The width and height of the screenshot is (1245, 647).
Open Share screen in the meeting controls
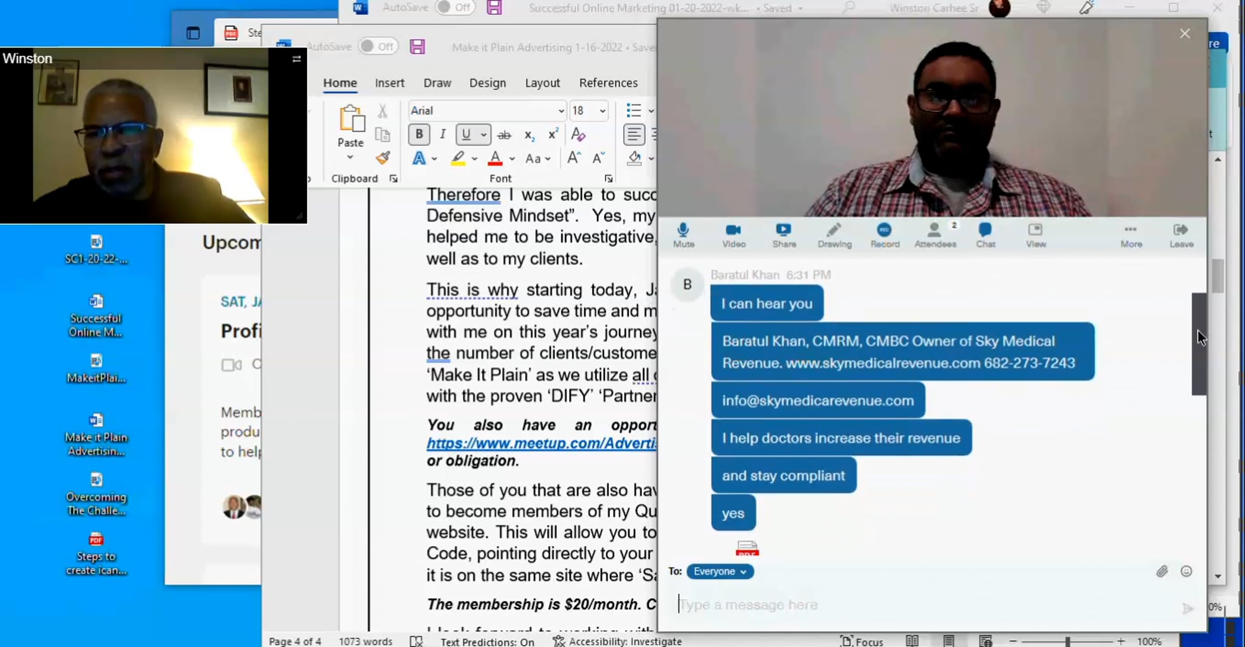[783, 235]
